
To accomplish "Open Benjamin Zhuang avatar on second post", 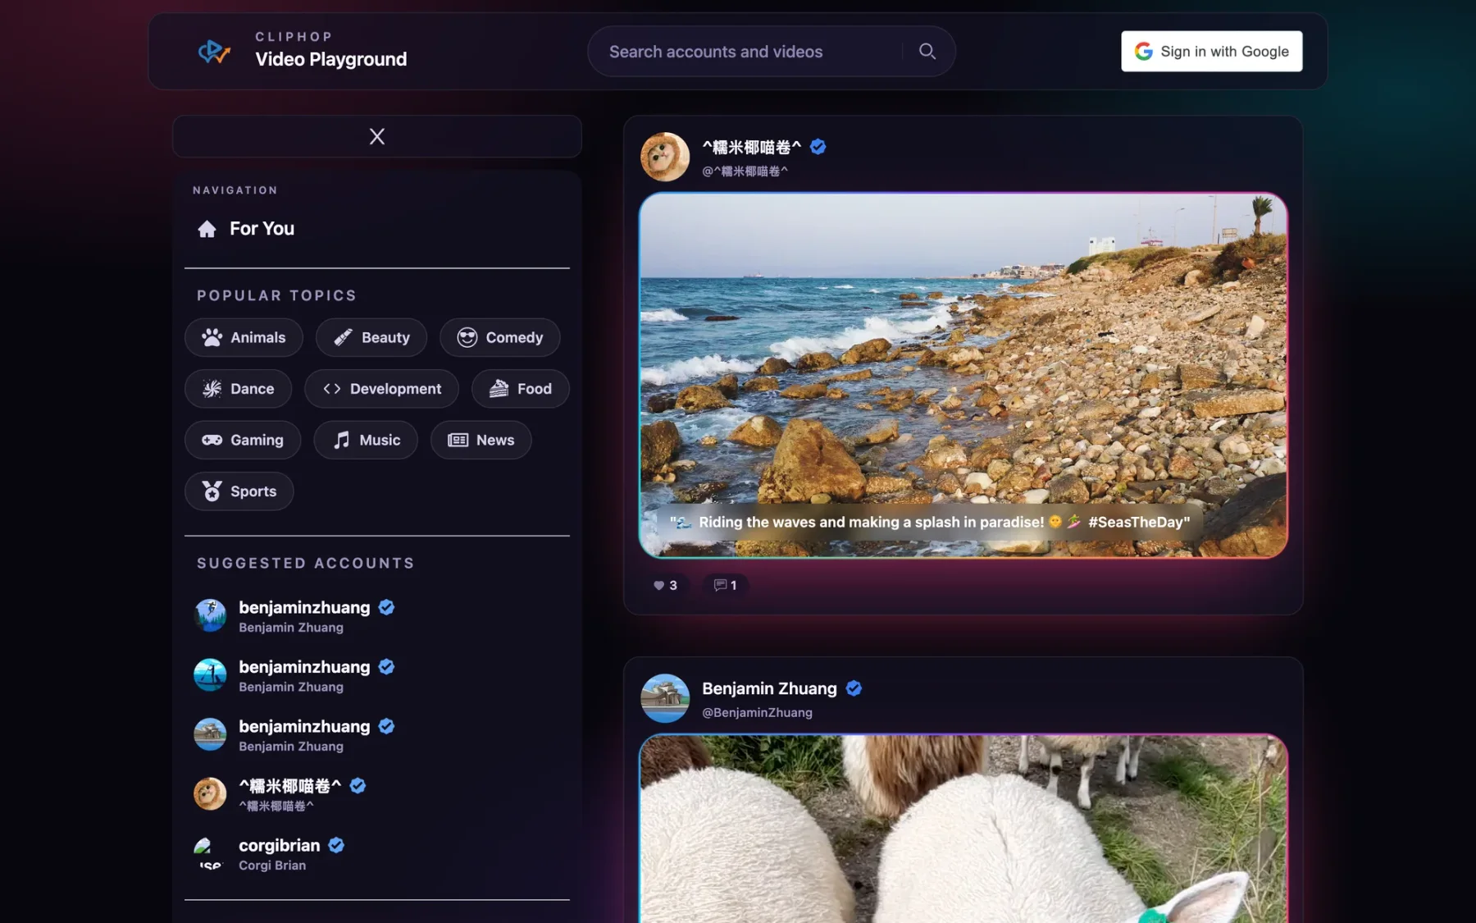I will 664,698.
